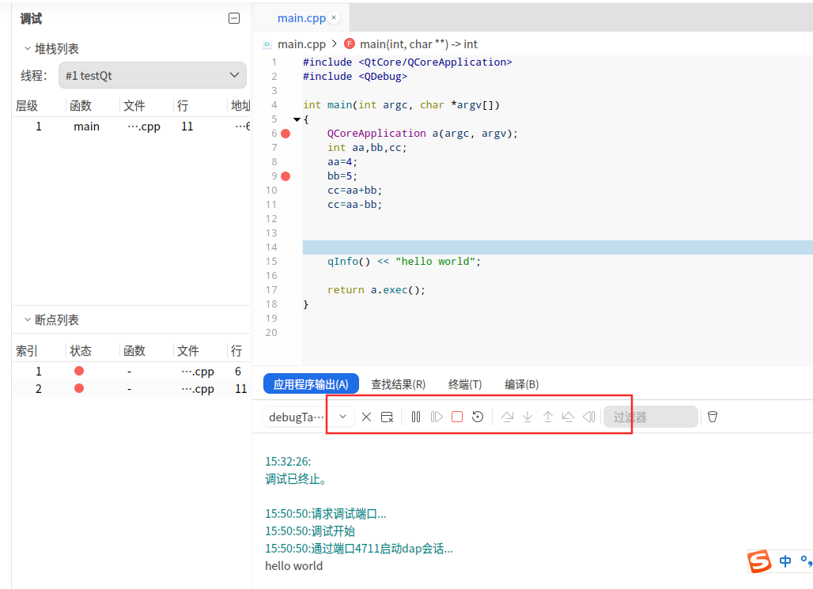This screenshot has width=813, height=589.
Task: Click the main(int, char **) breadcrumb symbol
Action: pyautogui.click(x=418, y=44)
